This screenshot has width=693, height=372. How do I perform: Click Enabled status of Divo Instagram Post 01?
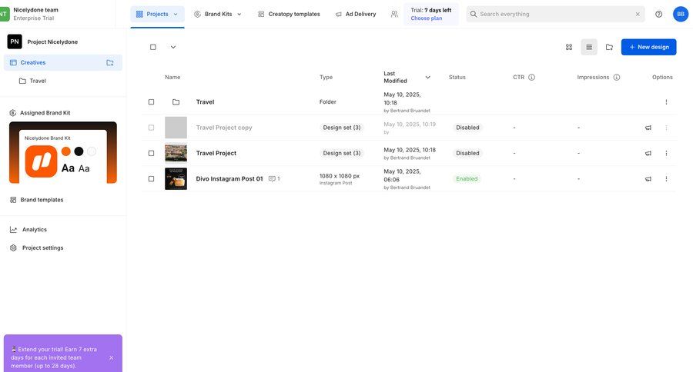(467, 179)
